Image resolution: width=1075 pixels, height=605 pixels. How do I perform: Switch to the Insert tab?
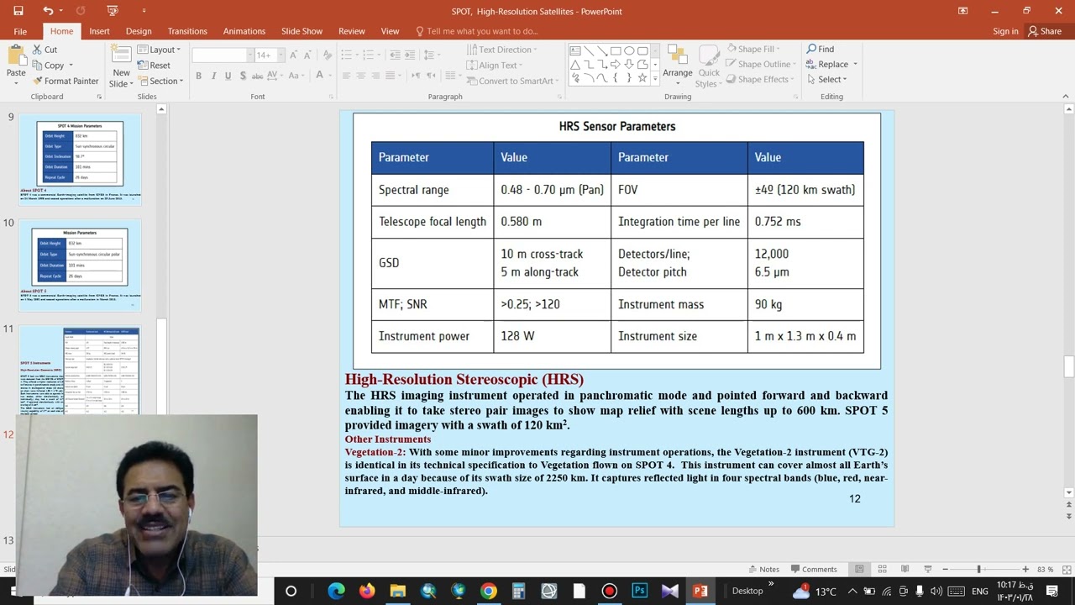[x=99, y=31]
